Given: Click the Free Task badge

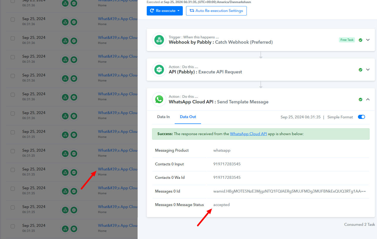Looking at the screenshot, I should pyautogui.click(x=347, y=40).
